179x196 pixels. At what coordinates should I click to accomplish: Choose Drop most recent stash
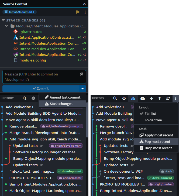pos(156,148)
